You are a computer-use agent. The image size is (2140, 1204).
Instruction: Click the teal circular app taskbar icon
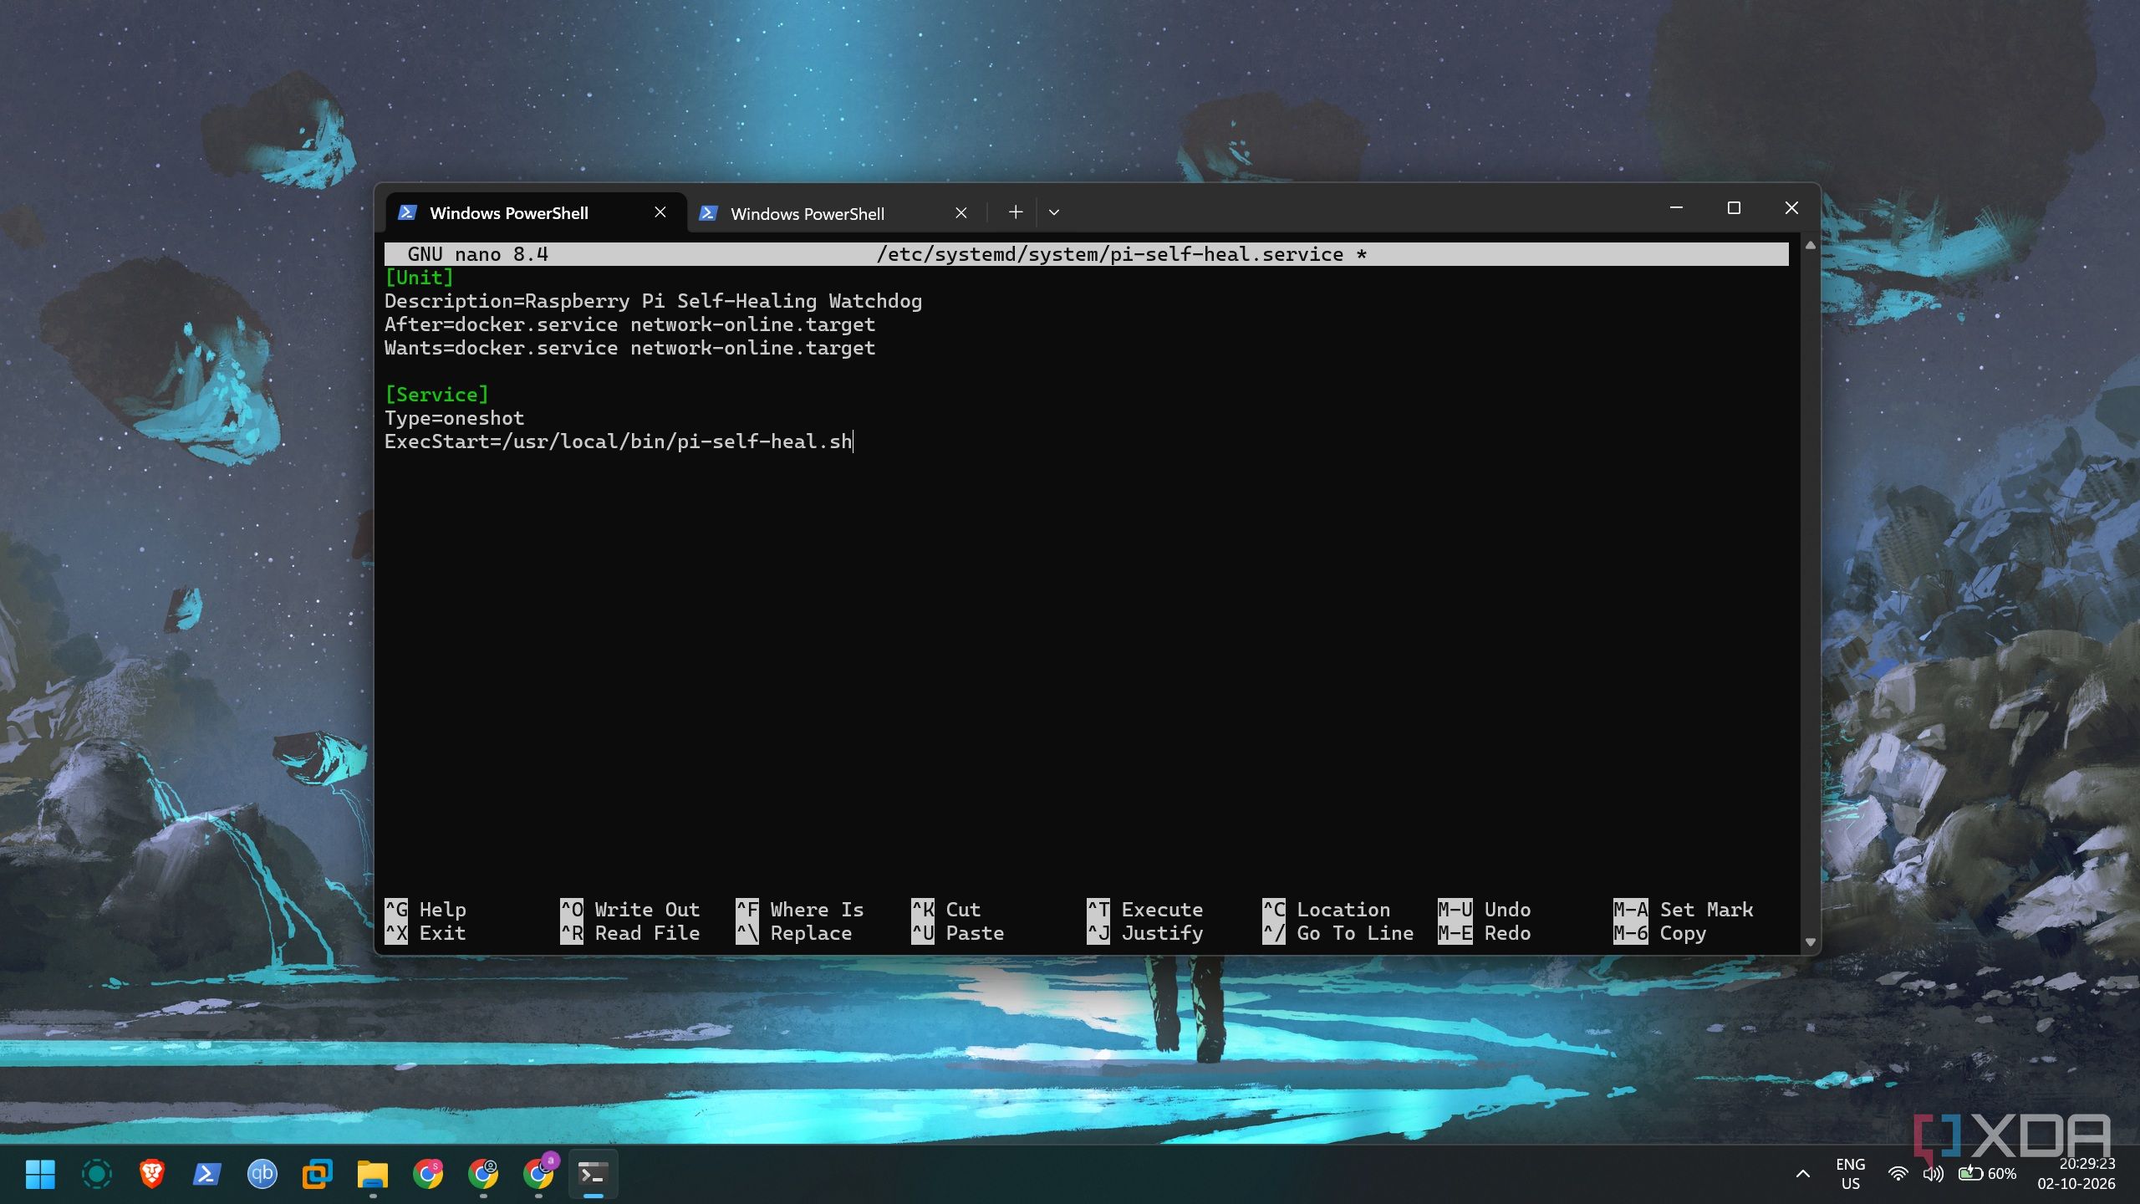[96, 1174]
